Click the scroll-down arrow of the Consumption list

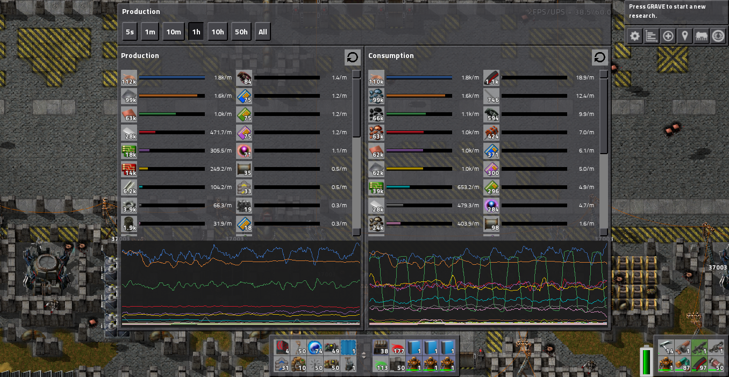click(x=604, y=231)
